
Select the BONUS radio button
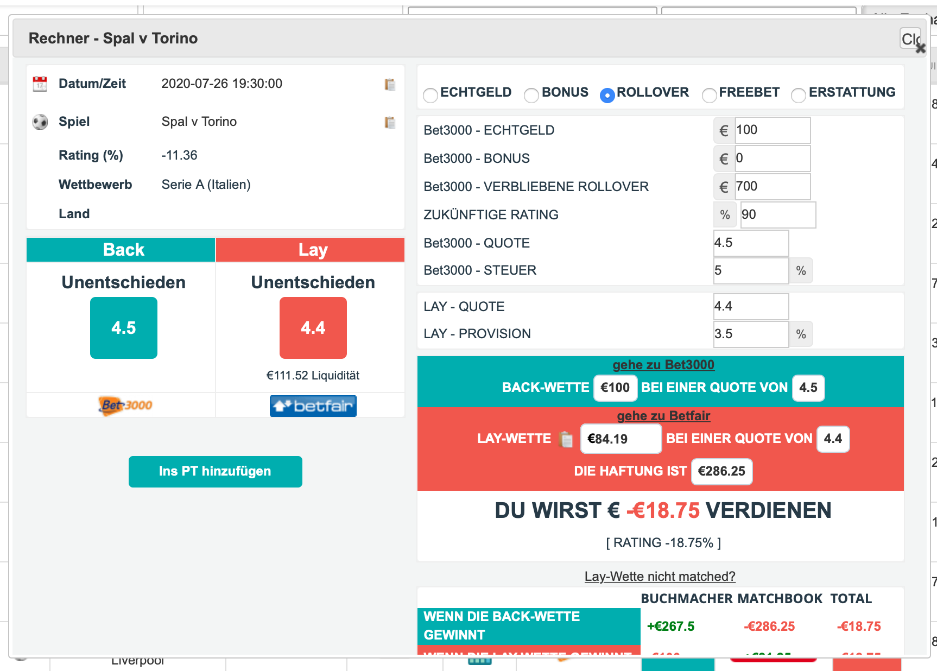[x=531, y=96]
